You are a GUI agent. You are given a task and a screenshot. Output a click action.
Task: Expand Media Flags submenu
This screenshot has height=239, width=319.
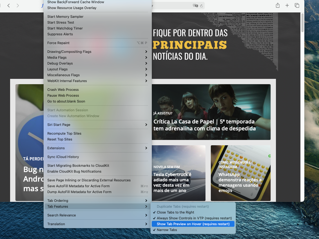click(x=98, y=58)
